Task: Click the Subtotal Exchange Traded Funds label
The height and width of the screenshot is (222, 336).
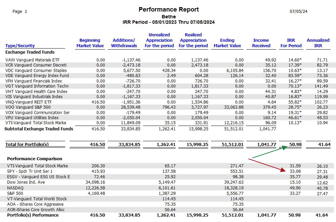Action: point(39,129)
